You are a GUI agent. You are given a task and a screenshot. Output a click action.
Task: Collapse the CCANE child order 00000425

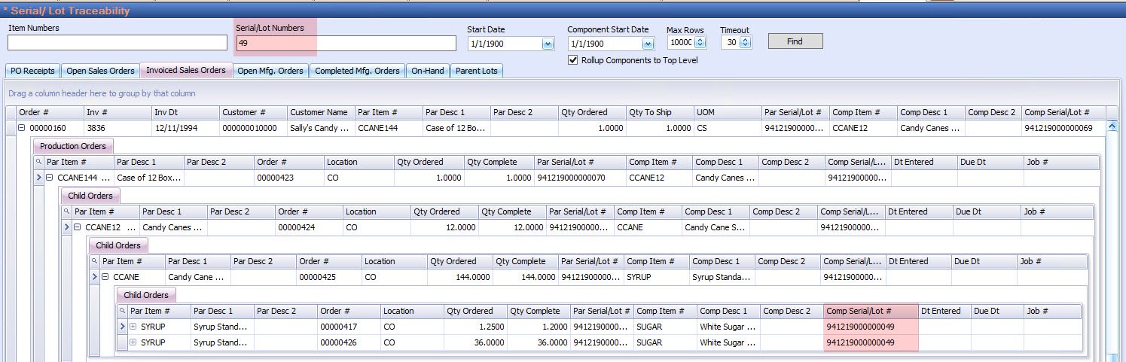pyautogui.click(x=105, y=277)
